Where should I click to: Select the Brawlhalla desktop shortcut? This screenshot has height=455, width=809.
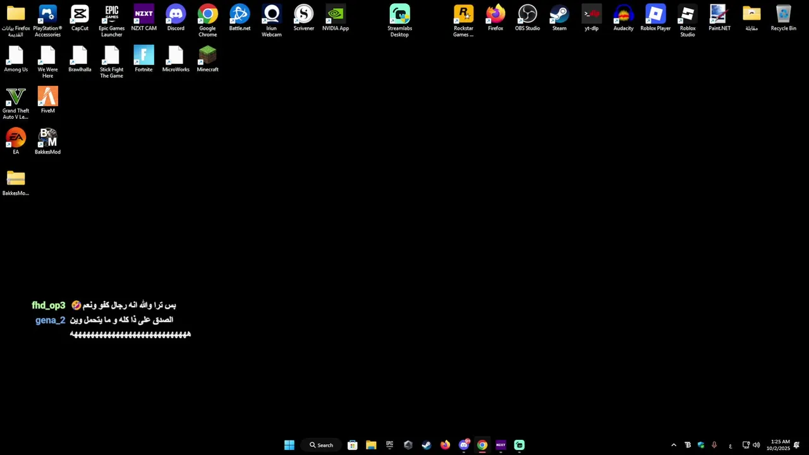[80, 59]
